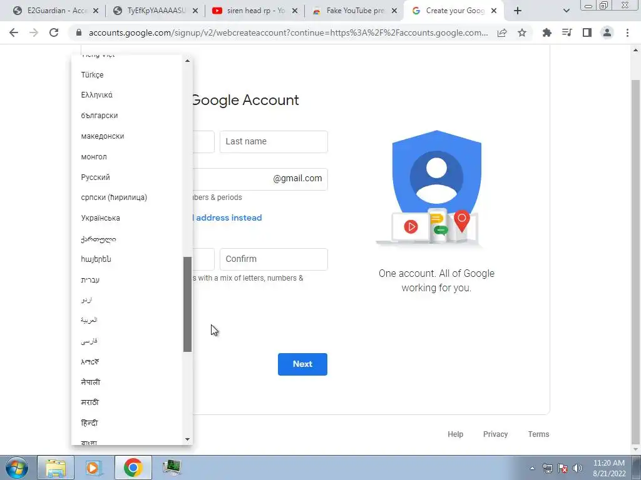This screenshot has width=641, height=480.
Task: Open a new tab with the plus button
Action: click(x=518, y=11)
